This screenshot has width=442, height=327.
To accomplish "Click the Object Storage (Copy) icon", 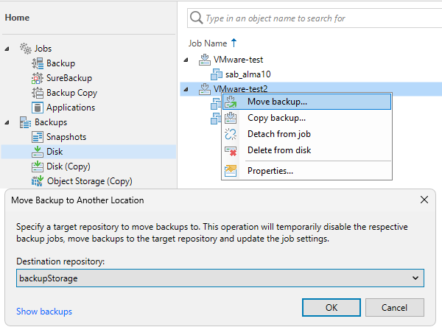I will click(38, 181).
